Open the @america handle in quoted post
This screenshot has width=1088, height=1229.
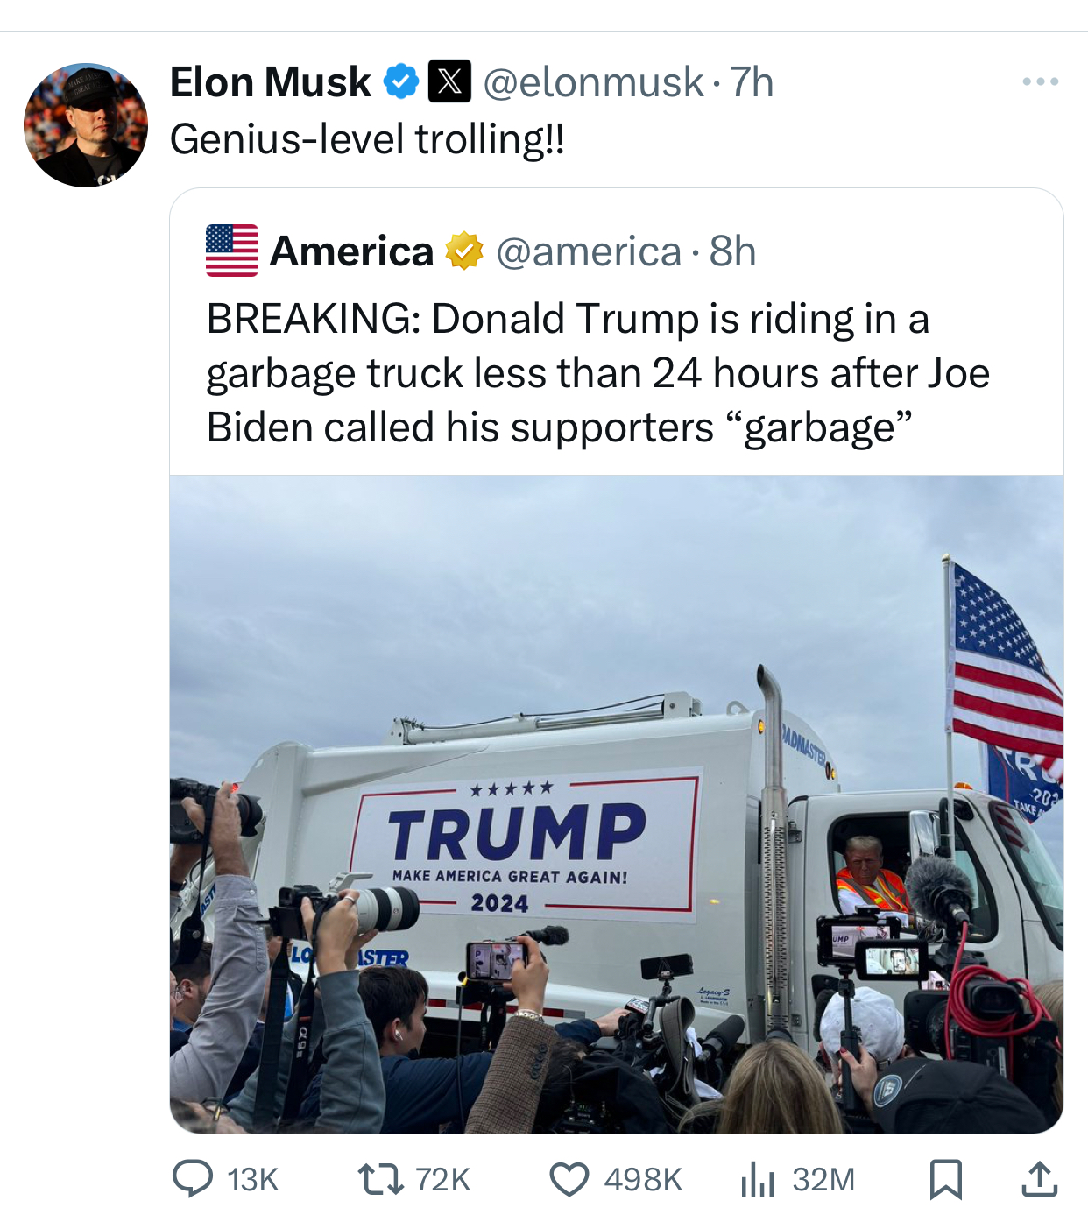pos(589,251)
